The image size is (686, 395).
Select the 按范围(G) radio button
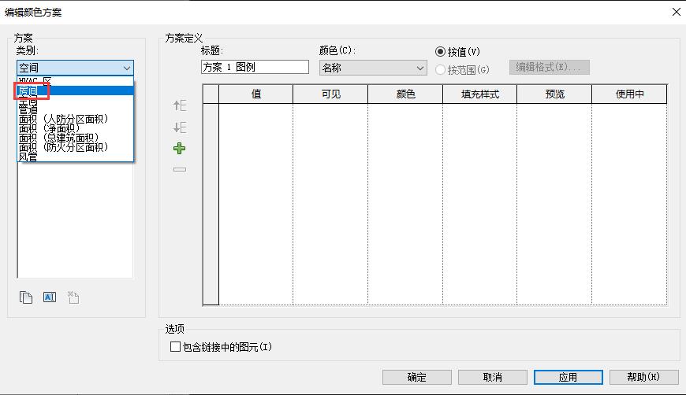click(440, 70)
